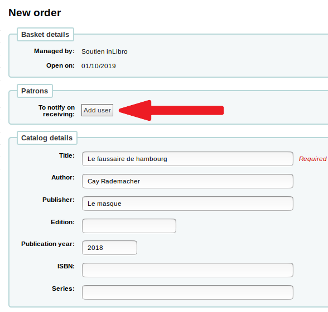Click the red 'Required' text beside Title
The width and height of the screenshot is (328, 312).
(313, 159)
